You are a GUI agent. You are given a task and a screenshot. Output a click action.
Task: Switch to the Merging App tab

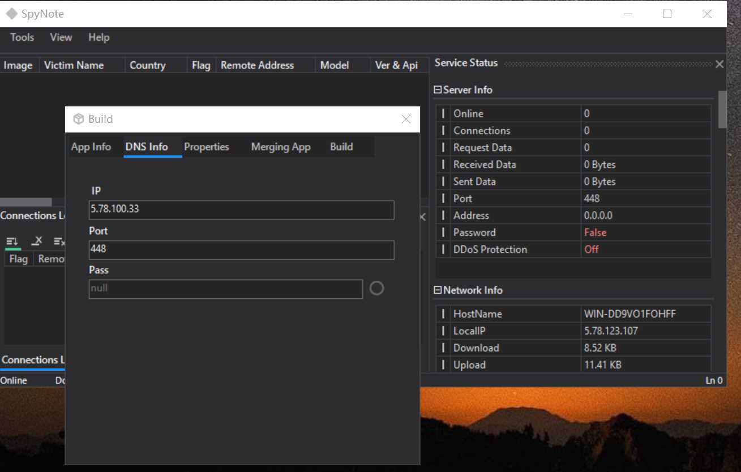click(x=281, y=147)
